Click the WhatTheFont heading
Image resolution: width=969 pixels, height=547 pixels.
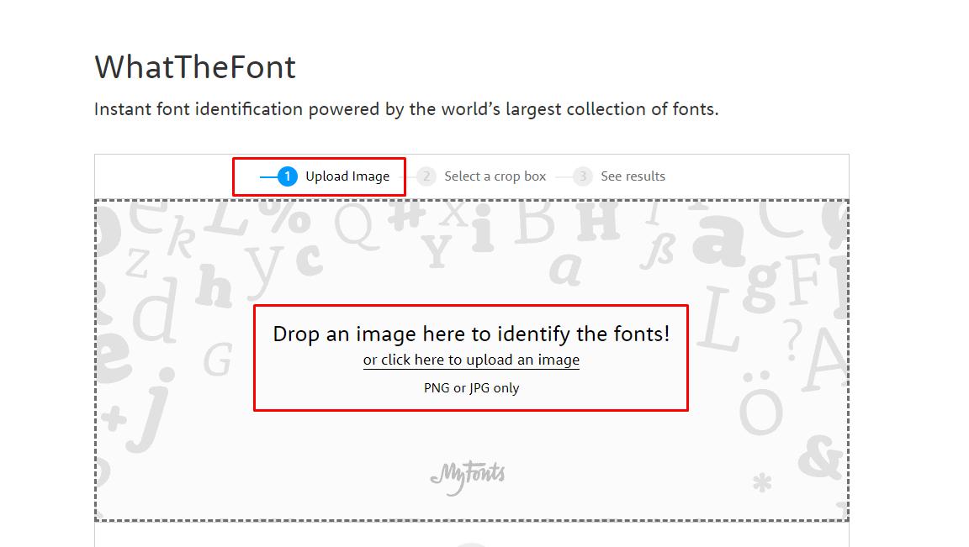point(196,67)
